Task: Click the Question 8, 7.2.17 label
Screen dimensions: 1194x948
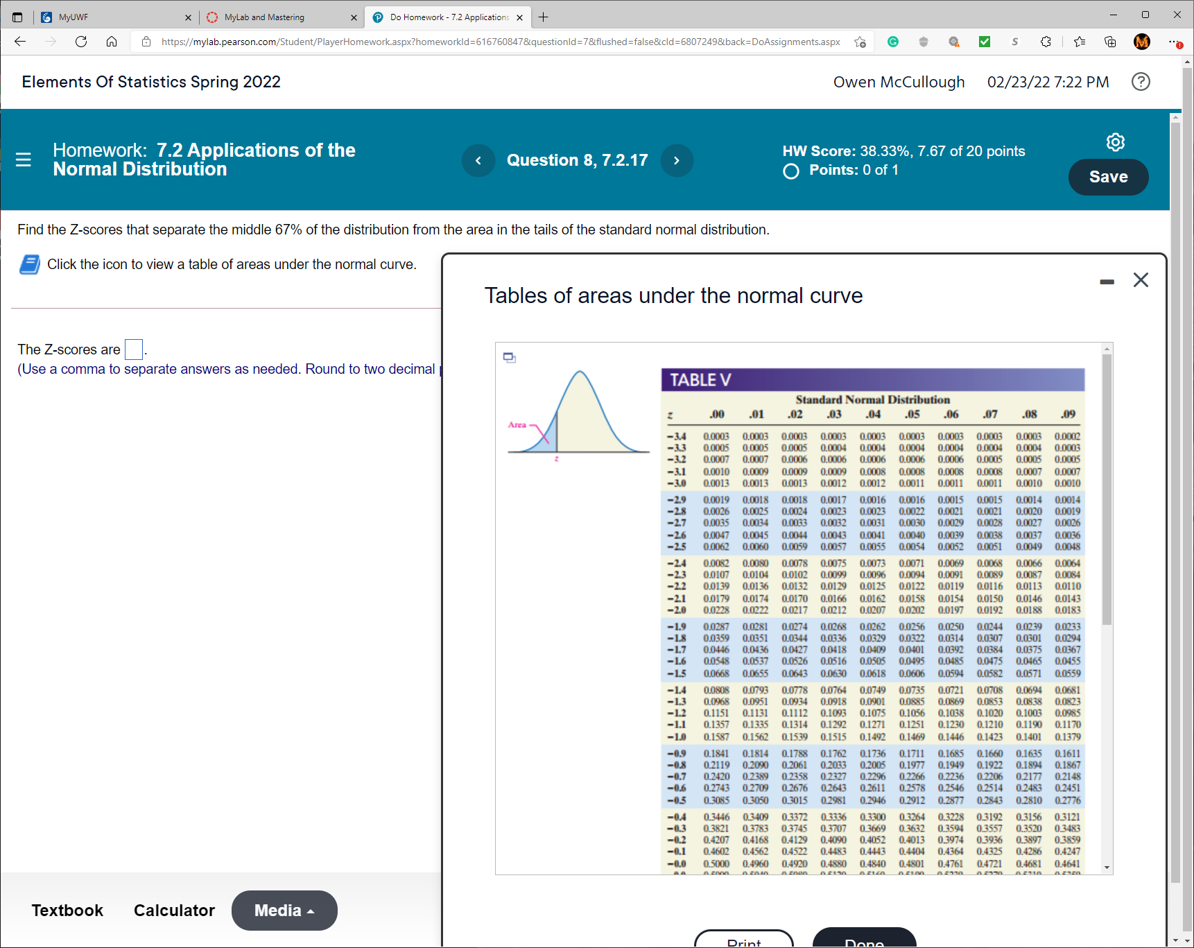Action: point(578,160)
